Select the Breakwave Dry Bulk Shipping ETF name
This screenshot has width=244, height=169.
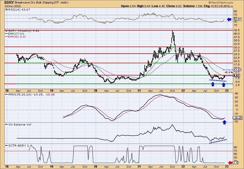pos(37,3)
